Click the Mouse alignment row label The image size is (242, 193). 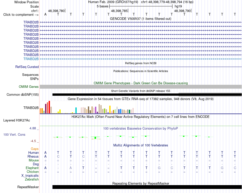click(x=34, y=160)
